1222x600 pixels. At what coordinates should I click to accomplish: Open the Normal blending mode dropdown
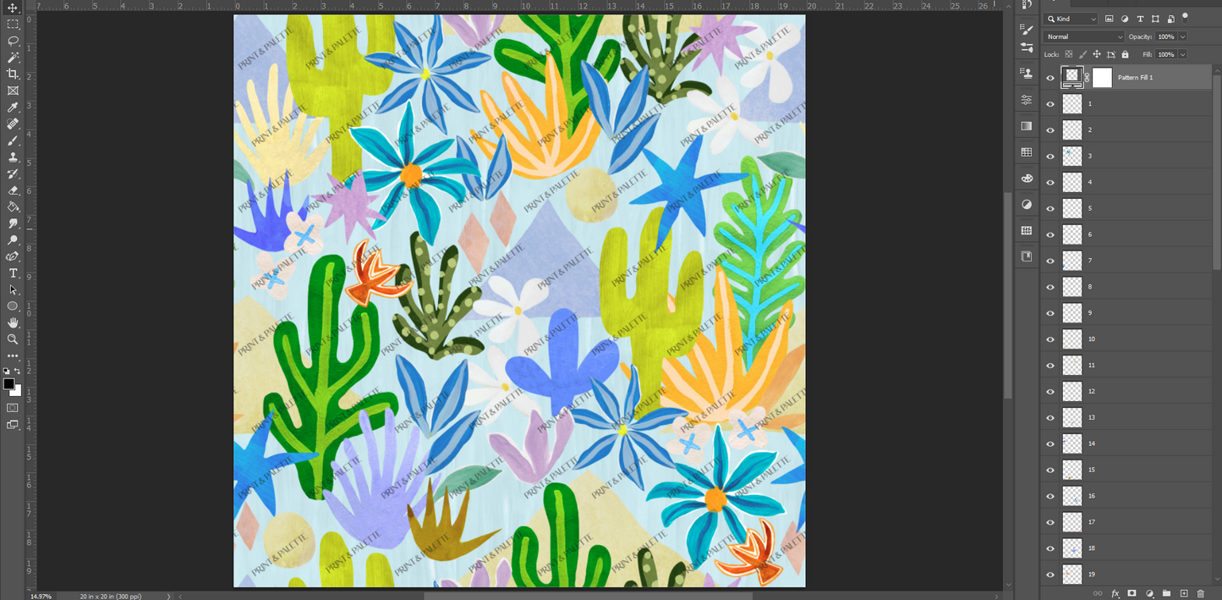[x=1083, y=36]
